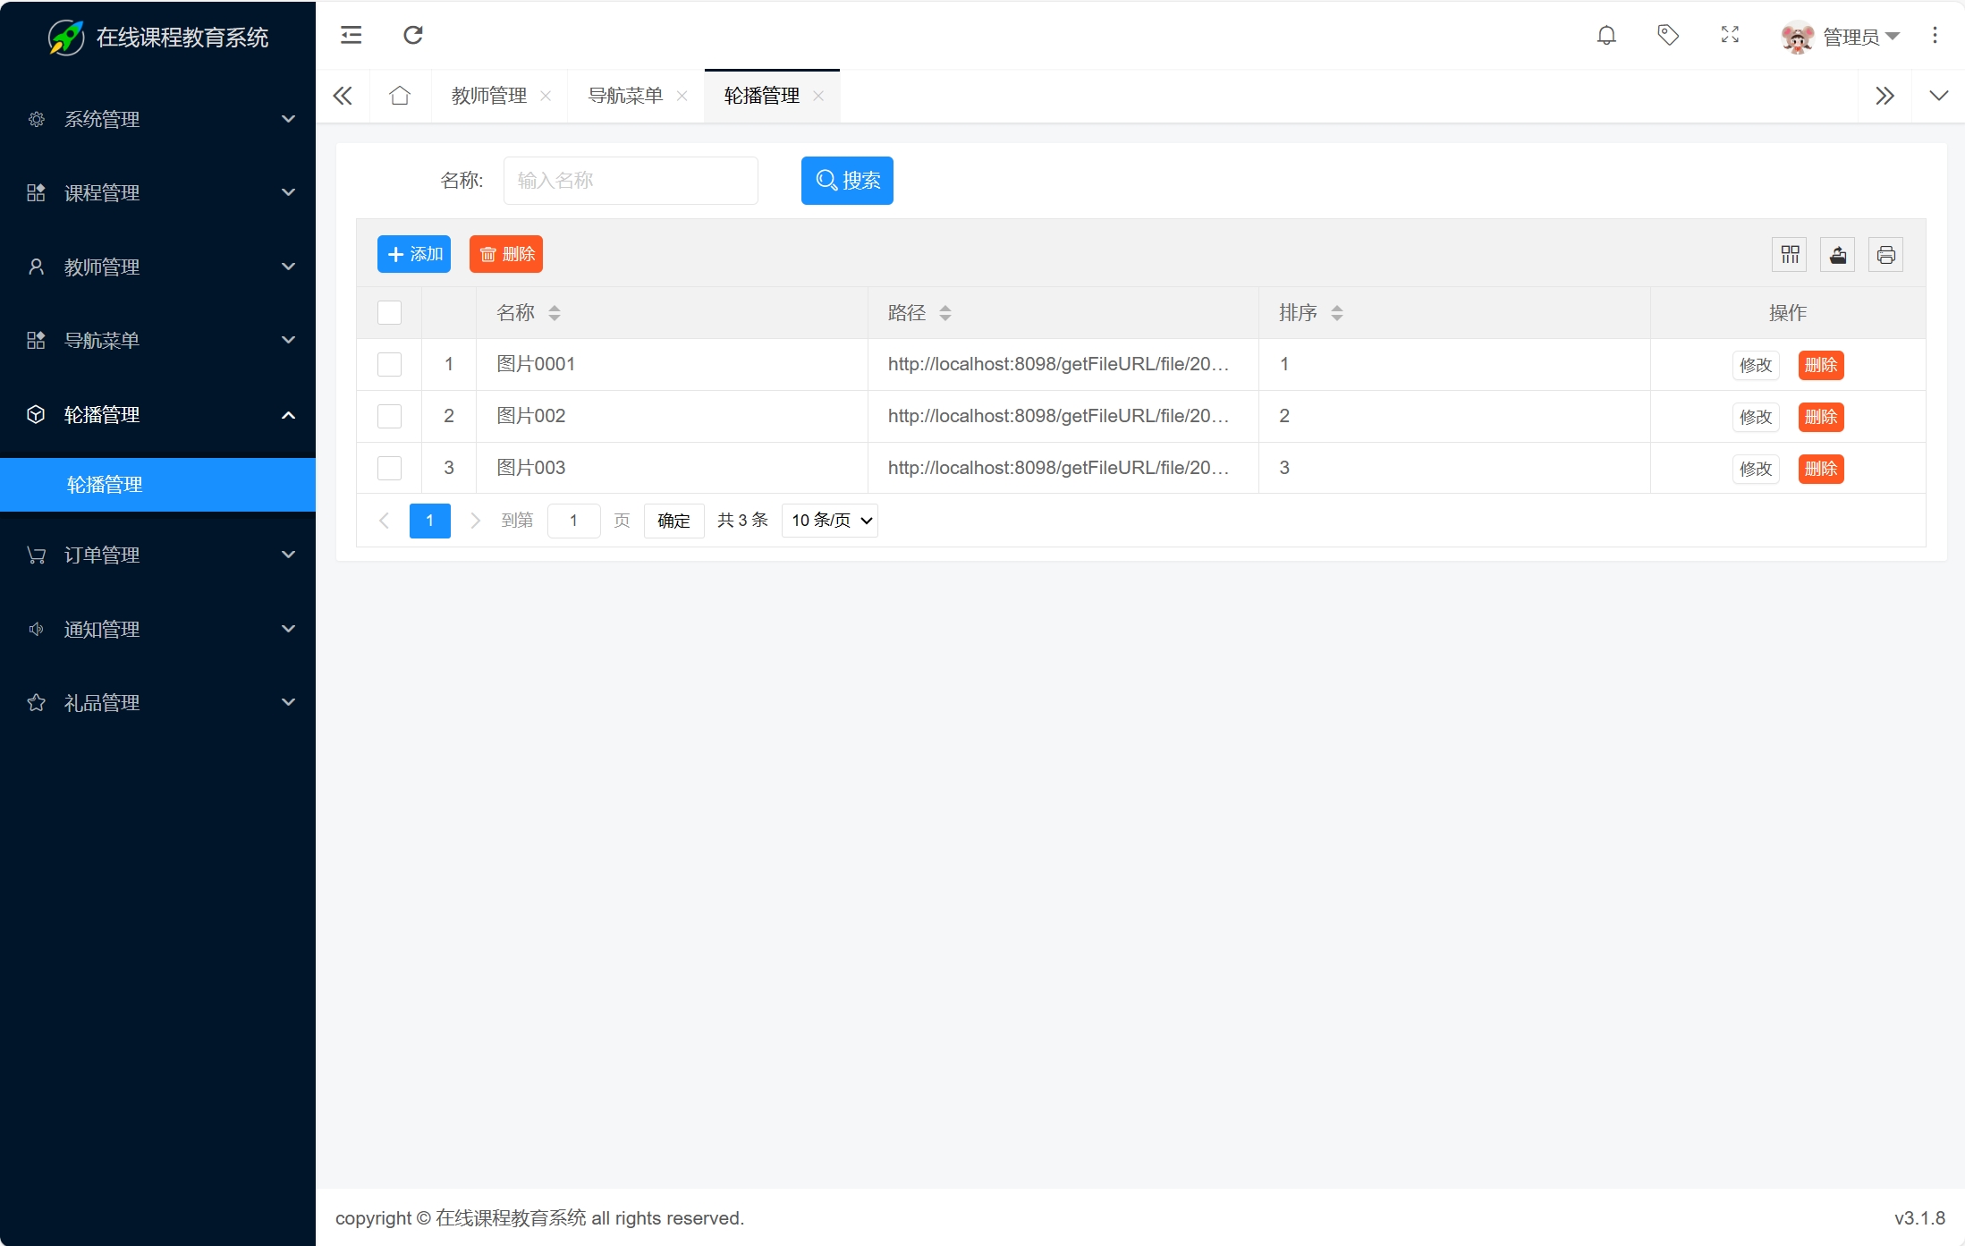Switch to the 教师管理 tab
This screenshot has height=1246, width=1965.
pyautogui.click(x=489, y=96)
